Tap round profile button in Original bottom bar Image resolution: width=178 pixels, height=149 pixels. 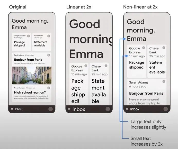pos(51,109)
